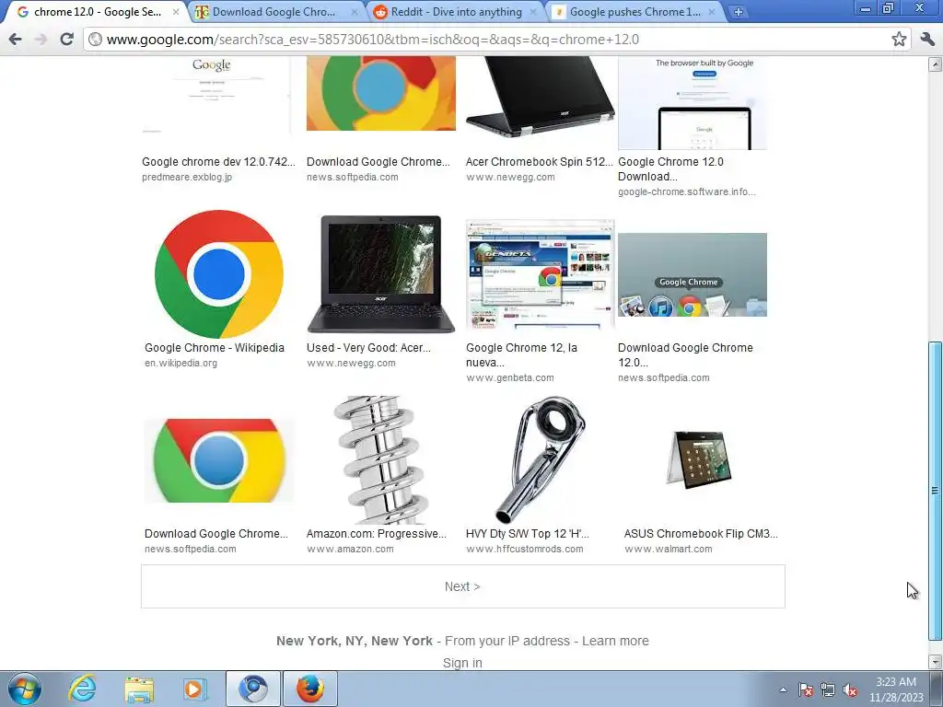
Task: Close the 'Google pushes Chrome 1...' tab
Action: coord(712,12)
